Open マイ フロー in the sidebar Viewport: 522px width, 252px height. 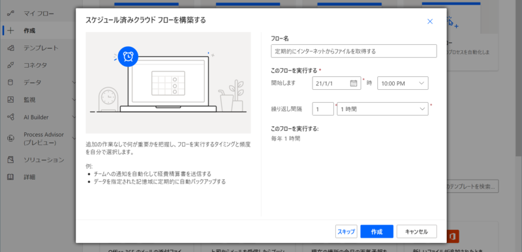[38, 14]
